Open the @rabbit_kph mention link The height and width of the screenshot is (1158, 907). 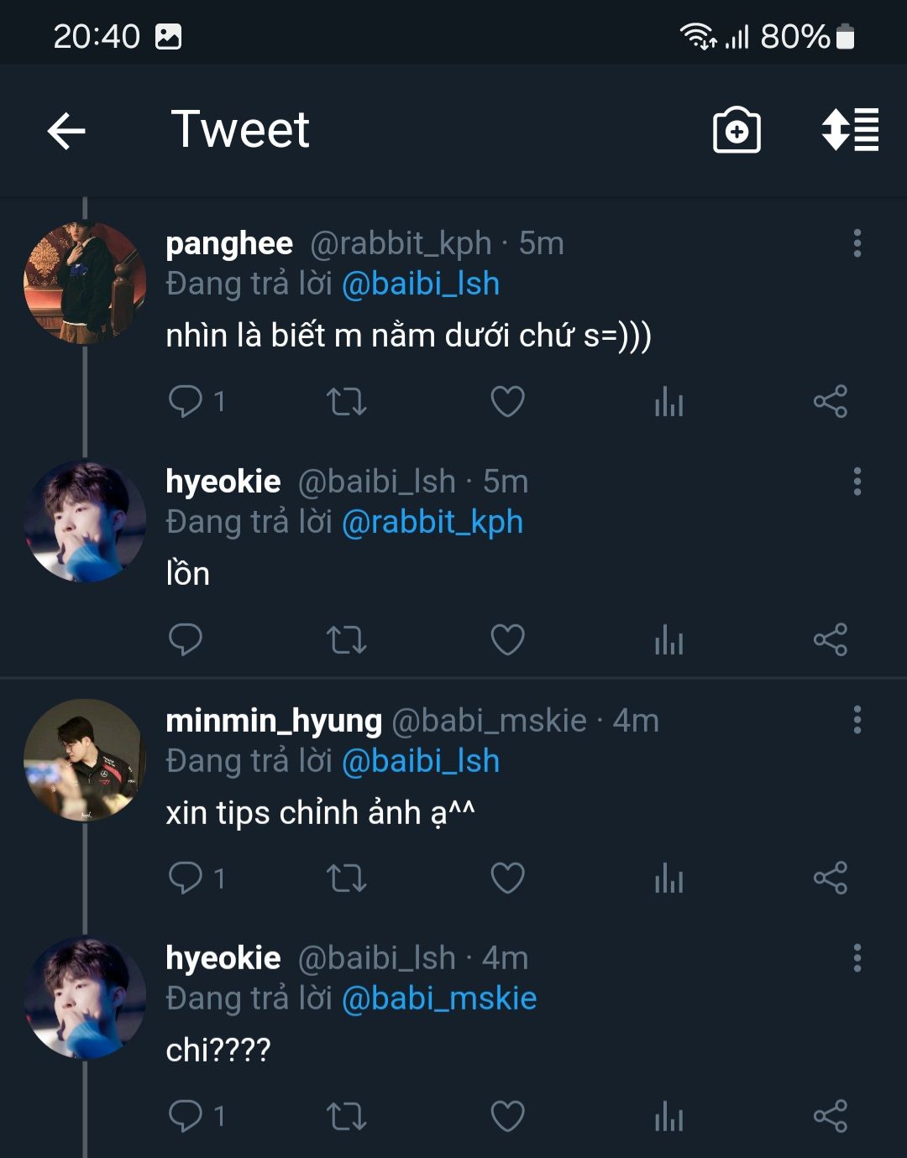[x=433, y=522]
